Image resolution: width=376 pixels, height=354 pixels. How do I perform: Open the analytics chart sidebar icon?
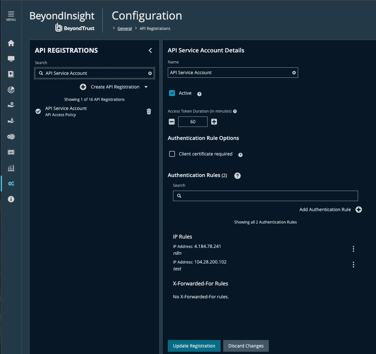point(11,168)
